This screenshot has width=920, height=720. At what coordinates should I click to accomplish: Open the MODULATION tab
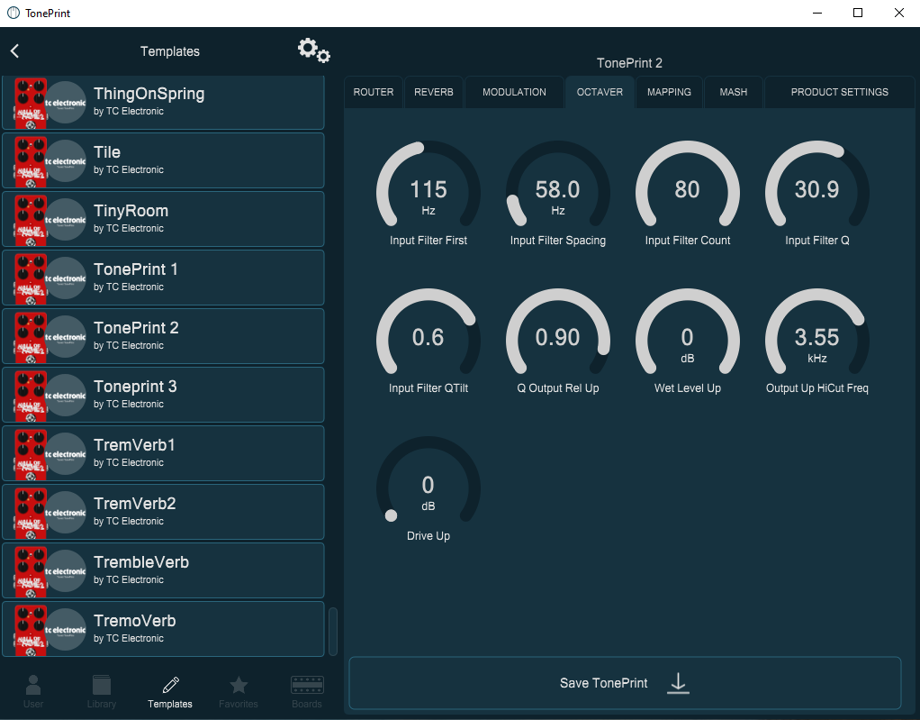coord(514,92)
